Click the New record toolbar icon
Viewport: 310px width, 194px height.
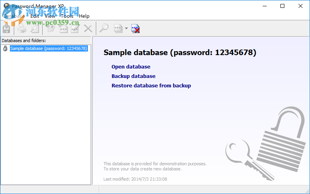pyautogui.click(x=63, y=29)
